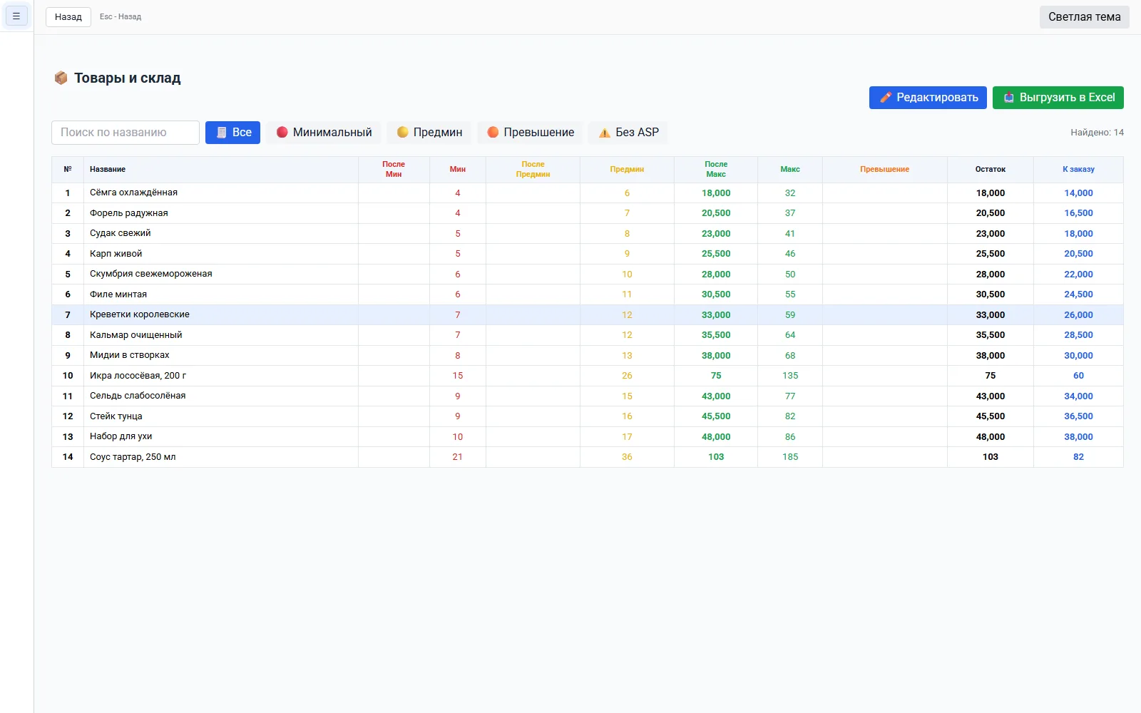Select the Икра лососёвая, 200 г row name
Screen dimensions: 1141x713
click(x=138, y=376)
